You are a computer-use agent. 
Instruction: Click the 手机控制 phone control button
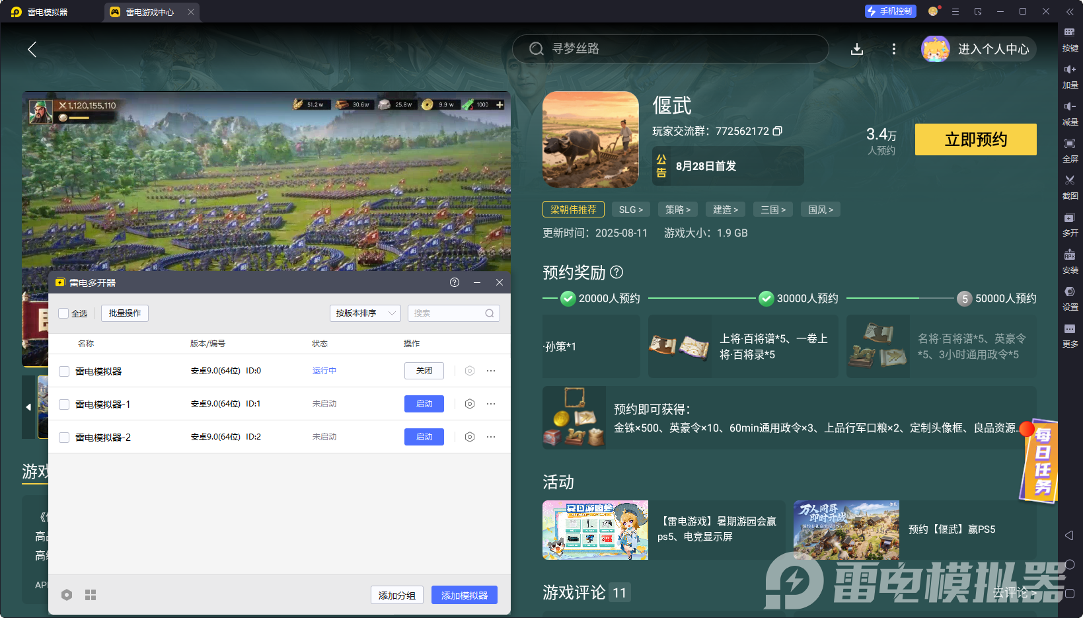coord(889,11)
